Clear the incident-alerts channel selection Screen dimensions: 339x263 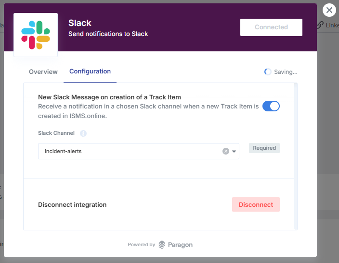coord(226,151)
